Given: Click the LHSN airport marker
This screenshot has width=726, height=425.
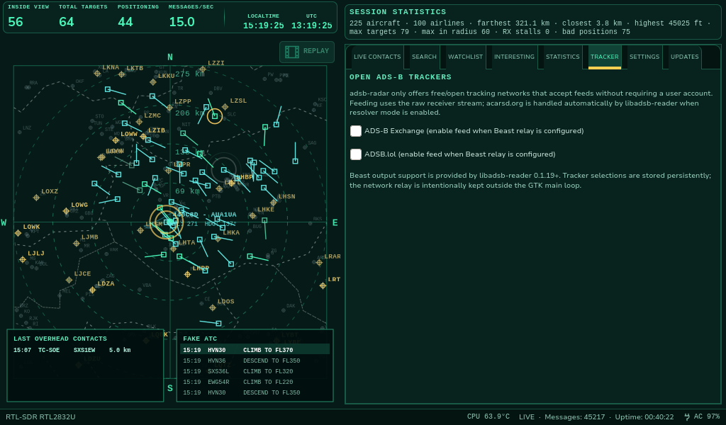Looking at the screenshot, I should pyautogui.click(x=274, y=203).
